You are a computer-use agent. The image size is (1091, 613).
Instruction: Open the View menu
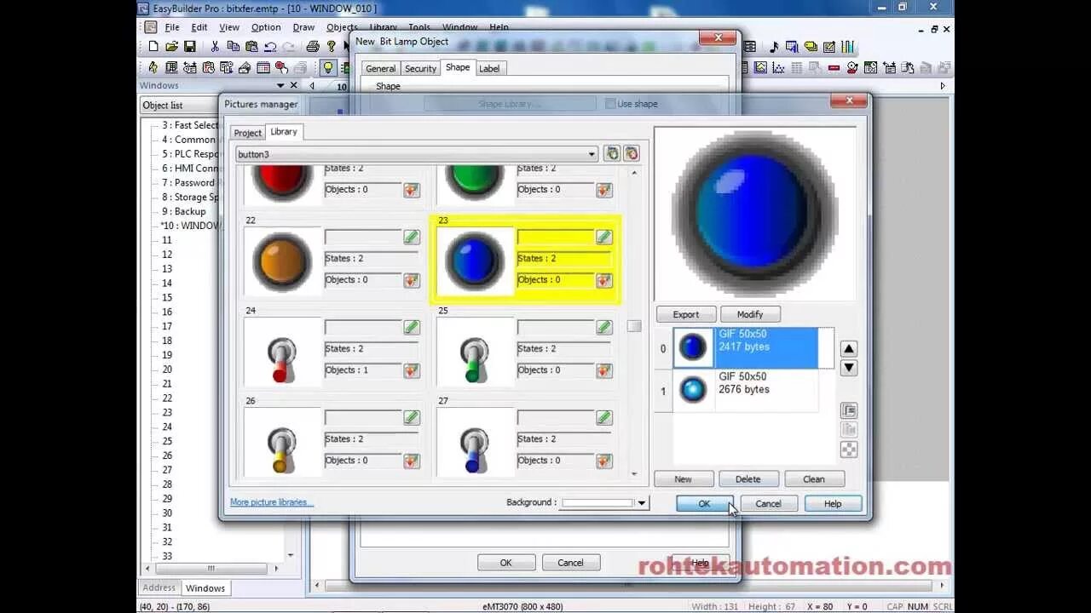pos(229,27)
